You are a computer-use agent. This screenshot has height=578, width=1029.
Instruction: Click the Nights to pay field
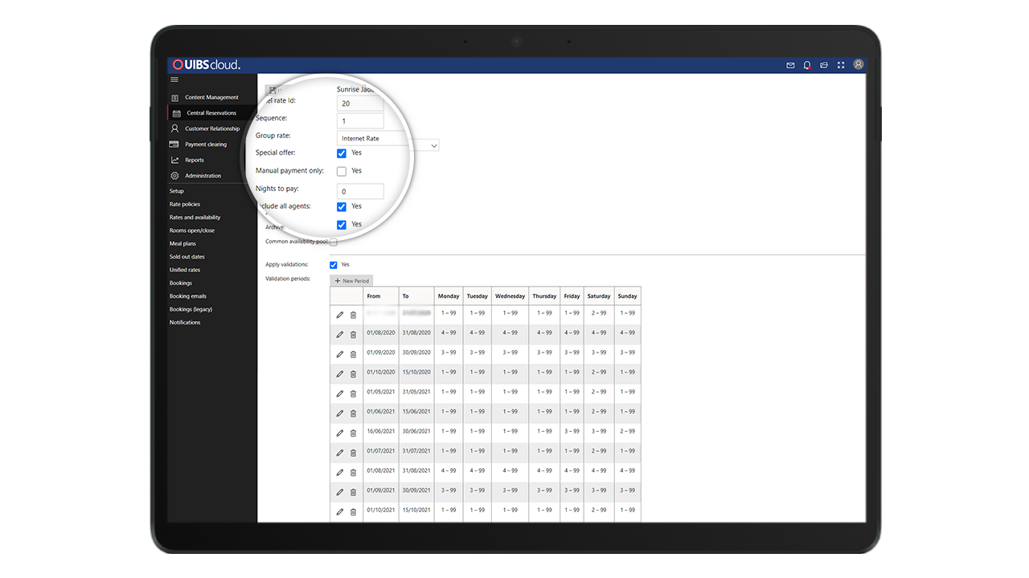tap(360, 192)
